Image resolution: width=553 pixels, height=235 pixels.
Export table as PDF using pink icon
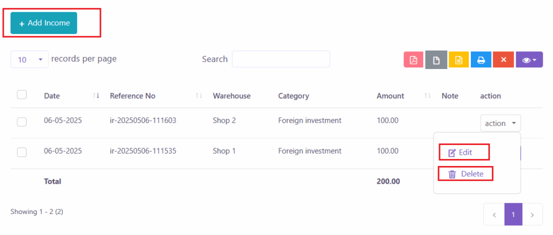[x=413, y=60]
